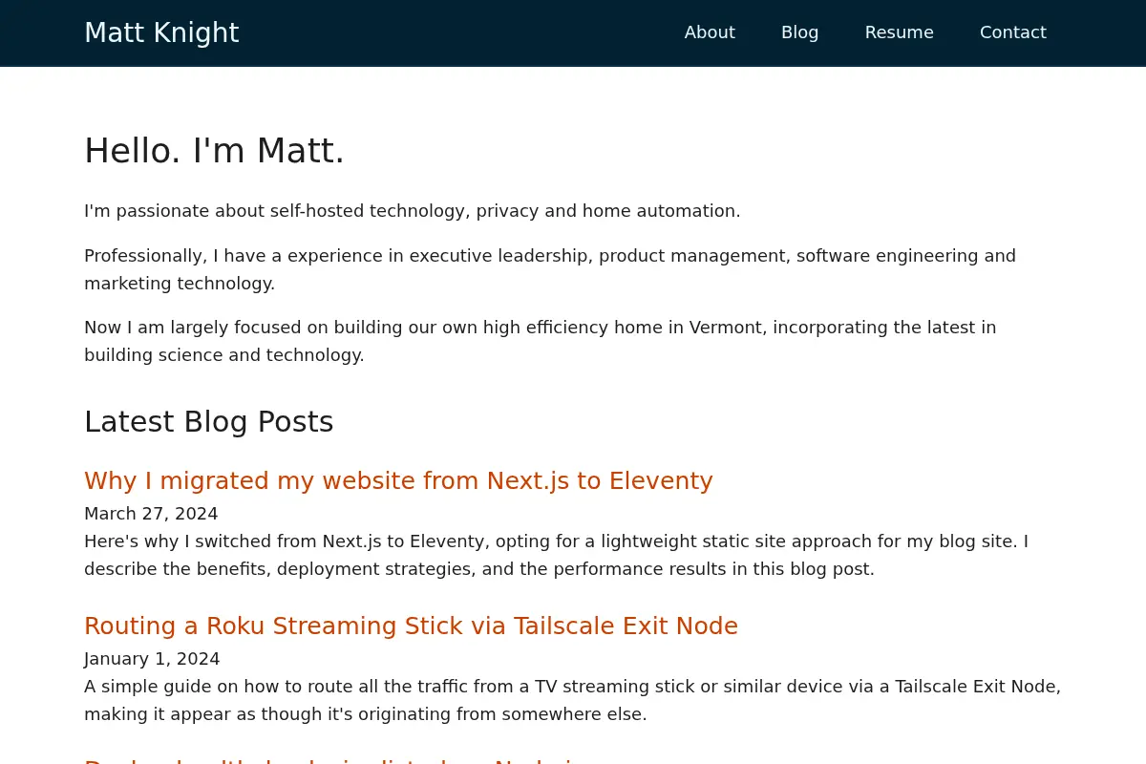
Task: Click the 'Latest Blog Posts' heading
Action: click(x=208, y=421)
